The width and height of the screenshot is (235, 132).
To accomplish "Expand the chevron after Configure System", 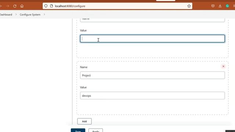I will pyautogui.click(x=44, y=15).
